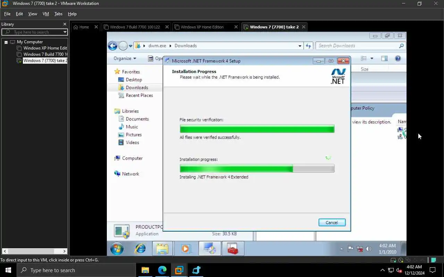This screenshot has width=444, height=277.
Task: Open the Views options dropdown arrow
Action: [372, 59]
